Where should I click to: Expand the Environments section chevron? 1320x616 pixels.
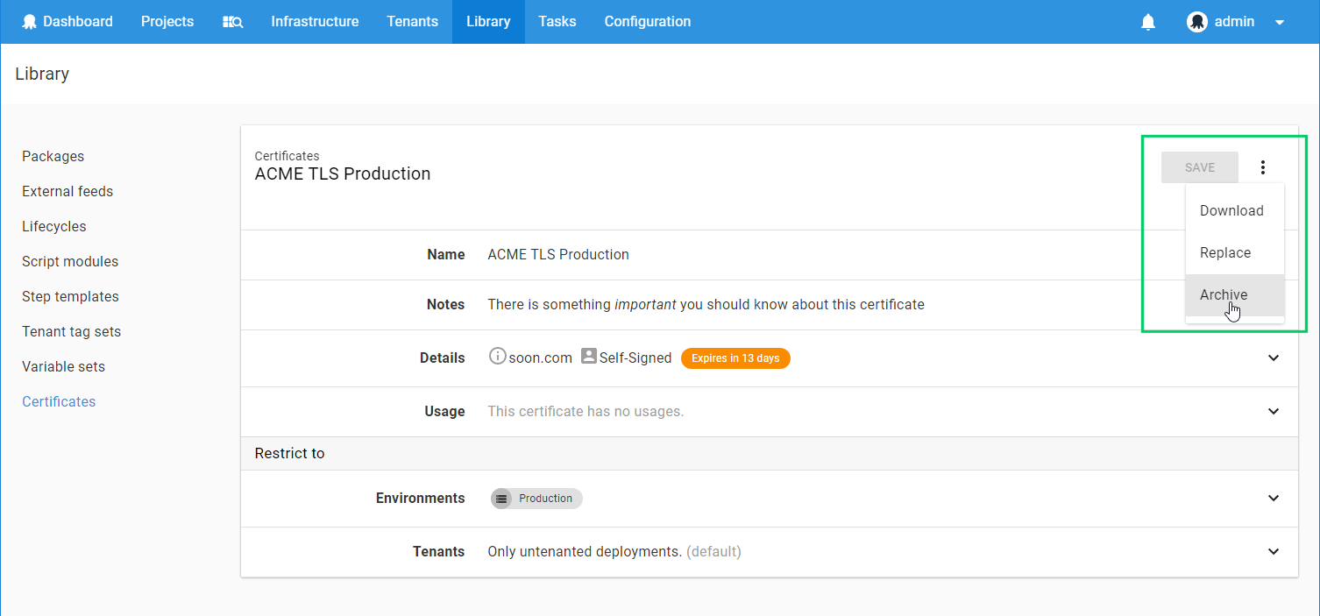[x=1274, y=499]
